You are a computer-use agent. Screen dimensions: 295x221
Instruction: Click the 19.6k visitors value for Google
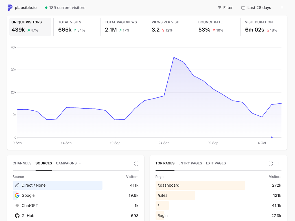pos(134,195)
